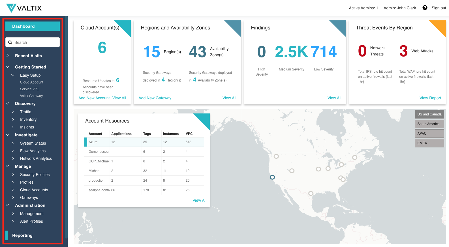
Task: Click the Instances column header
Action: coord(171,134)
